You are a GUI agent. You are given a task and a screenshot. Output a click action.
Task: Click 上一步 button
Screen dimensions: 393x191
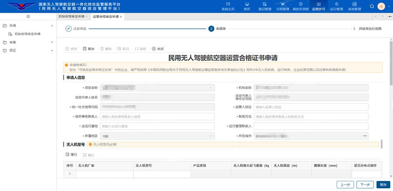(345, 185)
